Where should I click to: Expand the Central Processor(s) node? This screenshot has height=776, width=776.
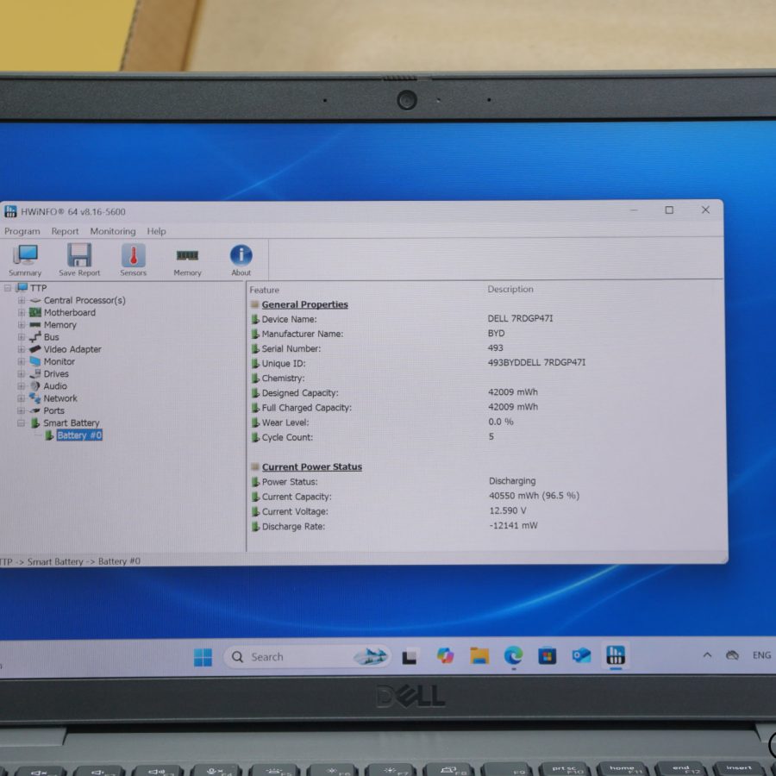(x=22, y=300)
